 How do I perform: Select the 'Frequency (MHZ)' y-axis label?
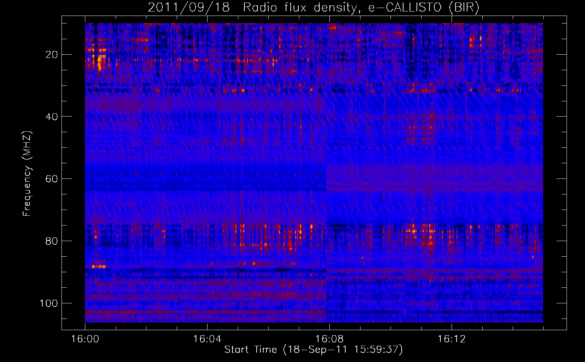27,174
